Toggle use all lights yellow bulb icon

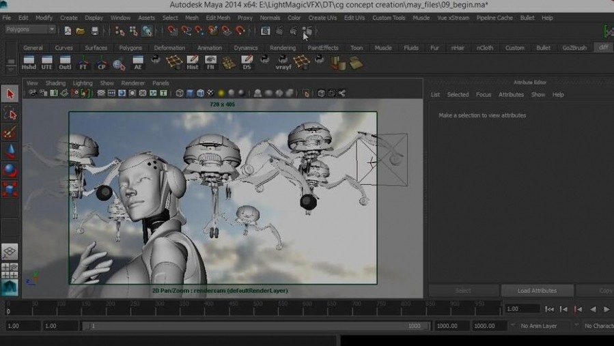coord(221,93)
